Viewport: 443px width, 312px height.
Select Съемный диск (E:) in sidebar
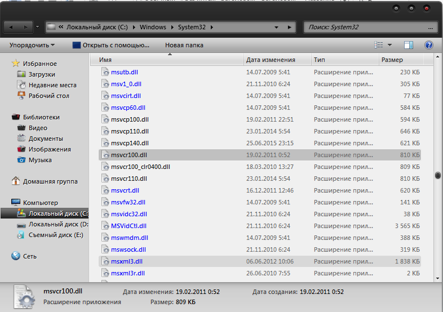pos(56,235)
